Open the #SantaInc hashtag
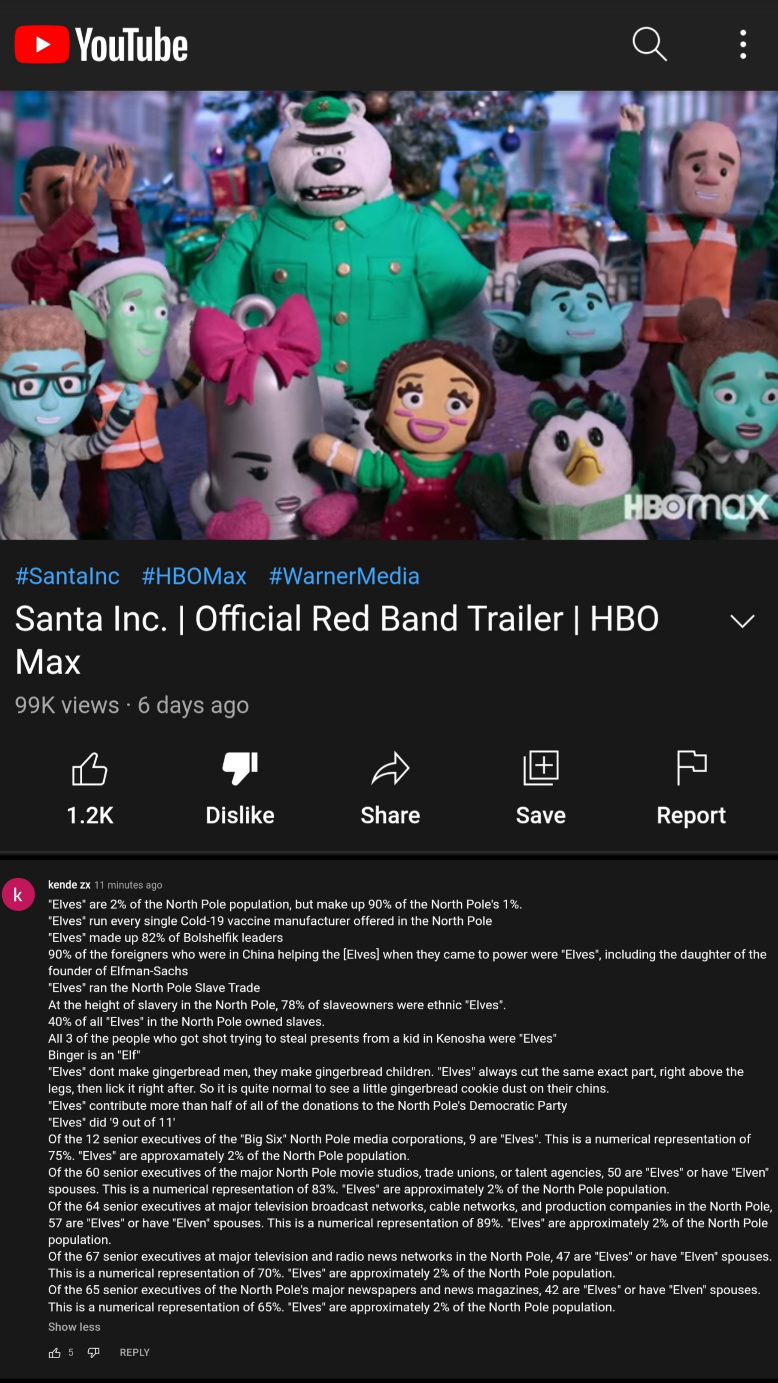 pos(68,576)
